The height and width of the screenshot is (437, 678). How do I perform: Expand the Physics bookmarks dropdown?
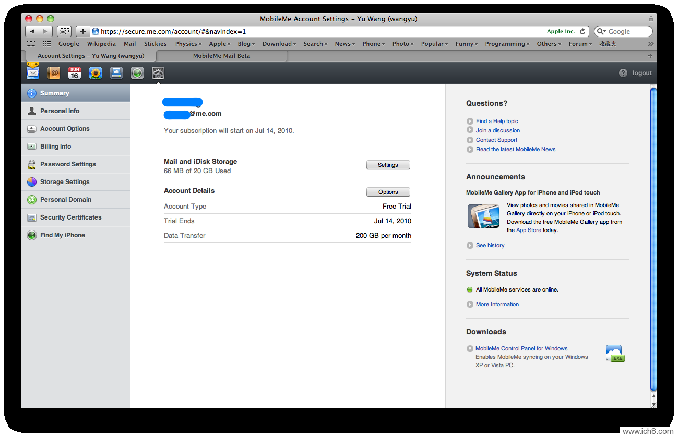[188, 44]
